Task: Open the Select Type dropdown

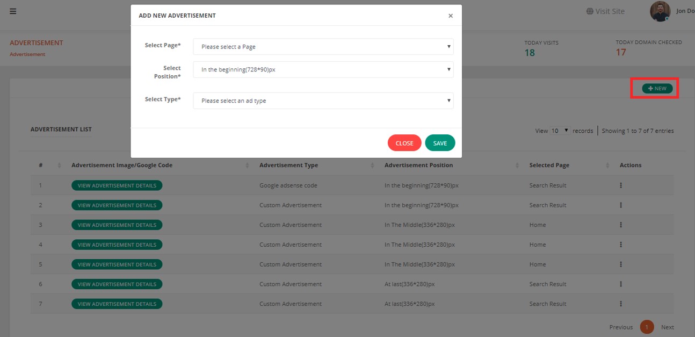Action: [x=323, y=101]
